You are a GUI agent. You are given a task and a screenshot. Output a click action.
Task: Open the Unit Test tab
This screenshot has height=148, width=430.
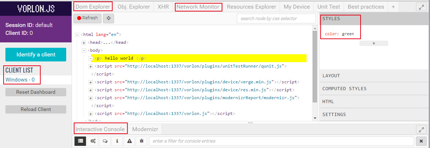click(329, 7)
